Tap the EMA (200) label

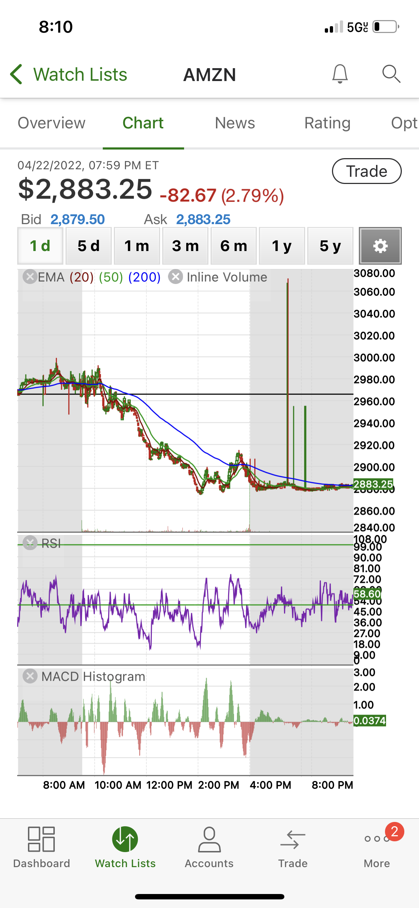[x=144, y=277]
